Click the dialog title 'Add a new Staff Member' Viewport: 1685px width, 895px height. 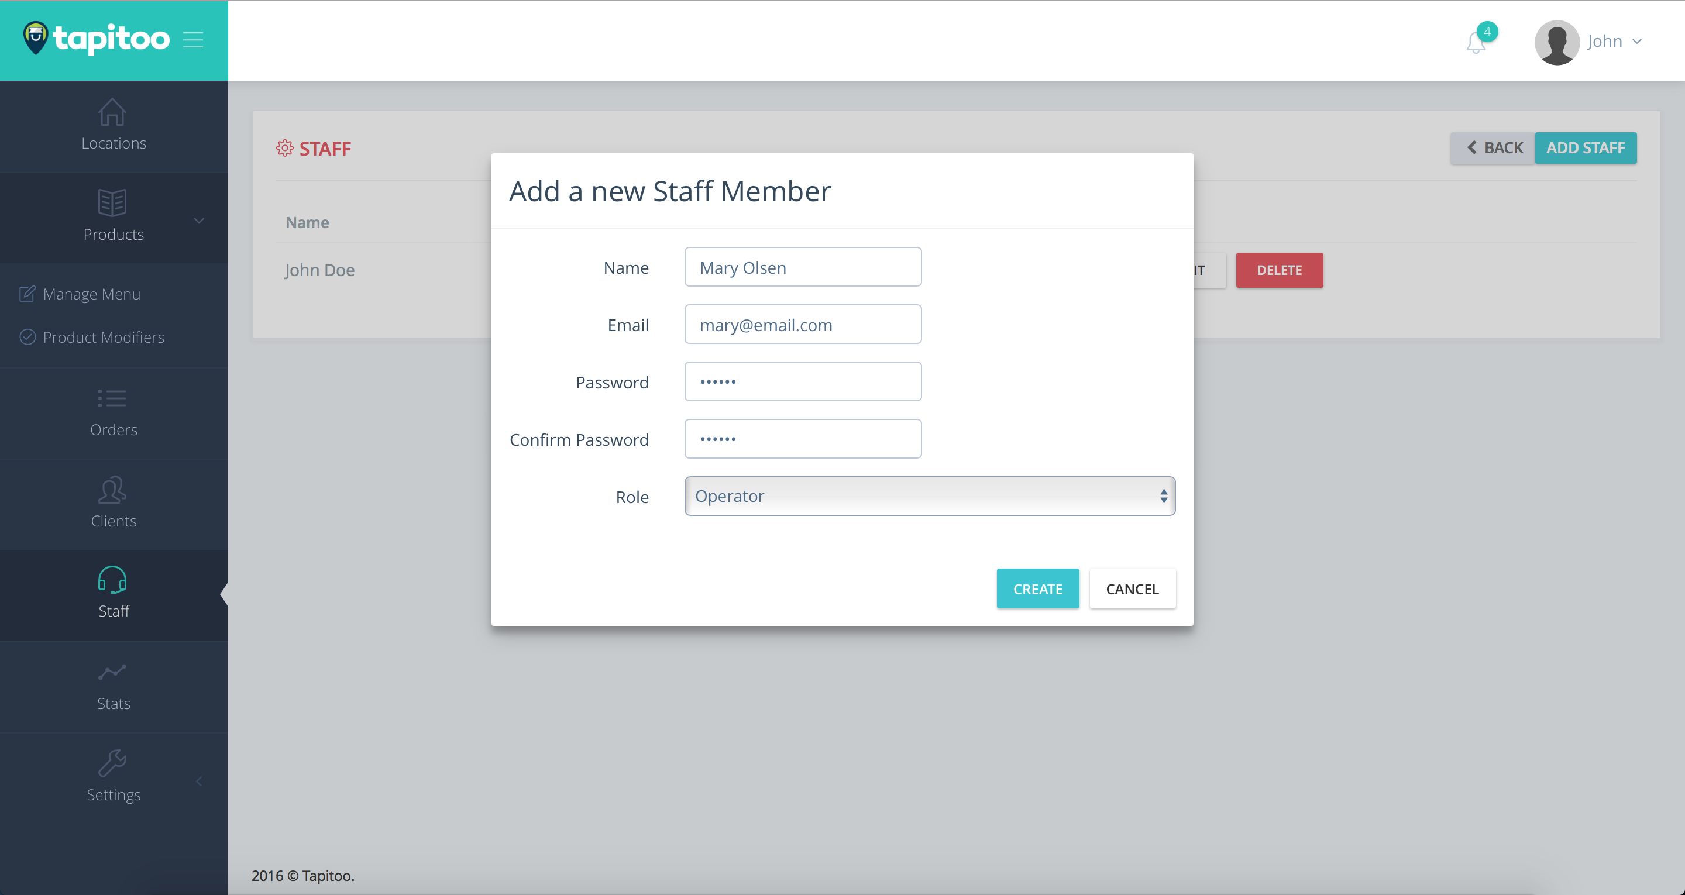point(670,191)
